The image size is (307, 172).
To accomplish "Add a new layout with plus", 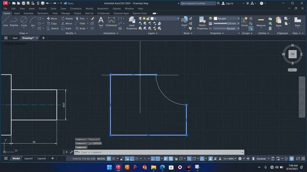I will (x=52, y=158).
